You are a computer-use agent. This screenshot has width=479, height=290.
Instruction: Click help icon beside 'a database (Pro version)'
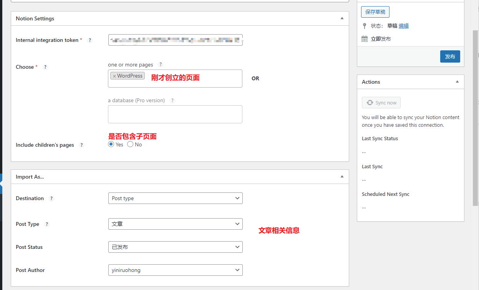(172, 101)
